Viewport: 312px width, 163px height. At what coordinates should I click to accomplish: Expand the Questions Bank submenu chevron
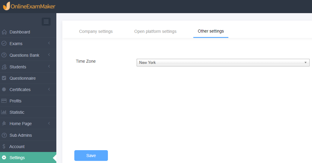[x=49, y=55]
